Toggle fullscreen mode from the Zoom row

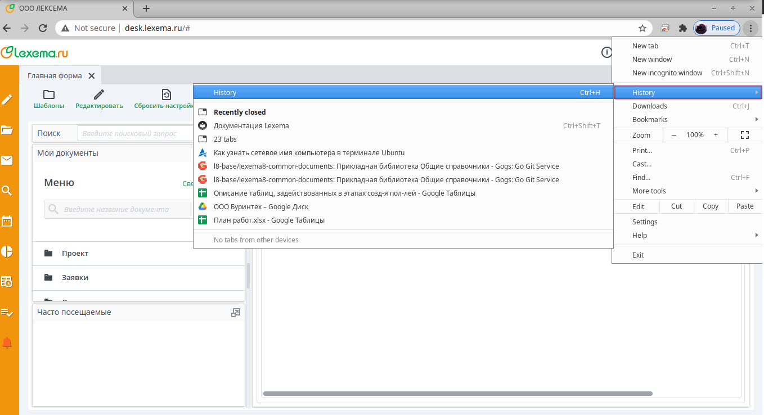745,135
